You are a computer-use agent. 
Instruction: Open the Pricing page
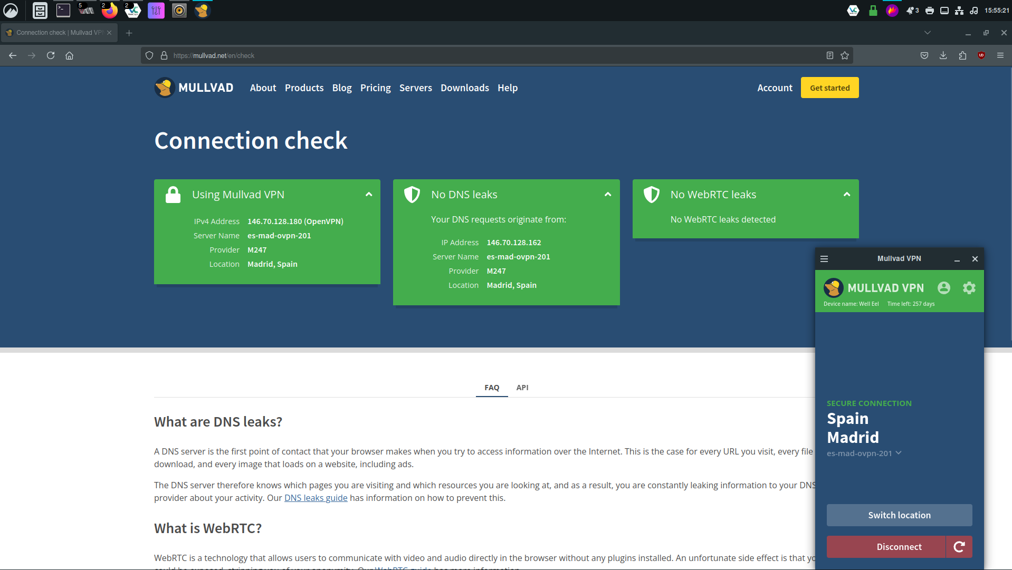376,88
